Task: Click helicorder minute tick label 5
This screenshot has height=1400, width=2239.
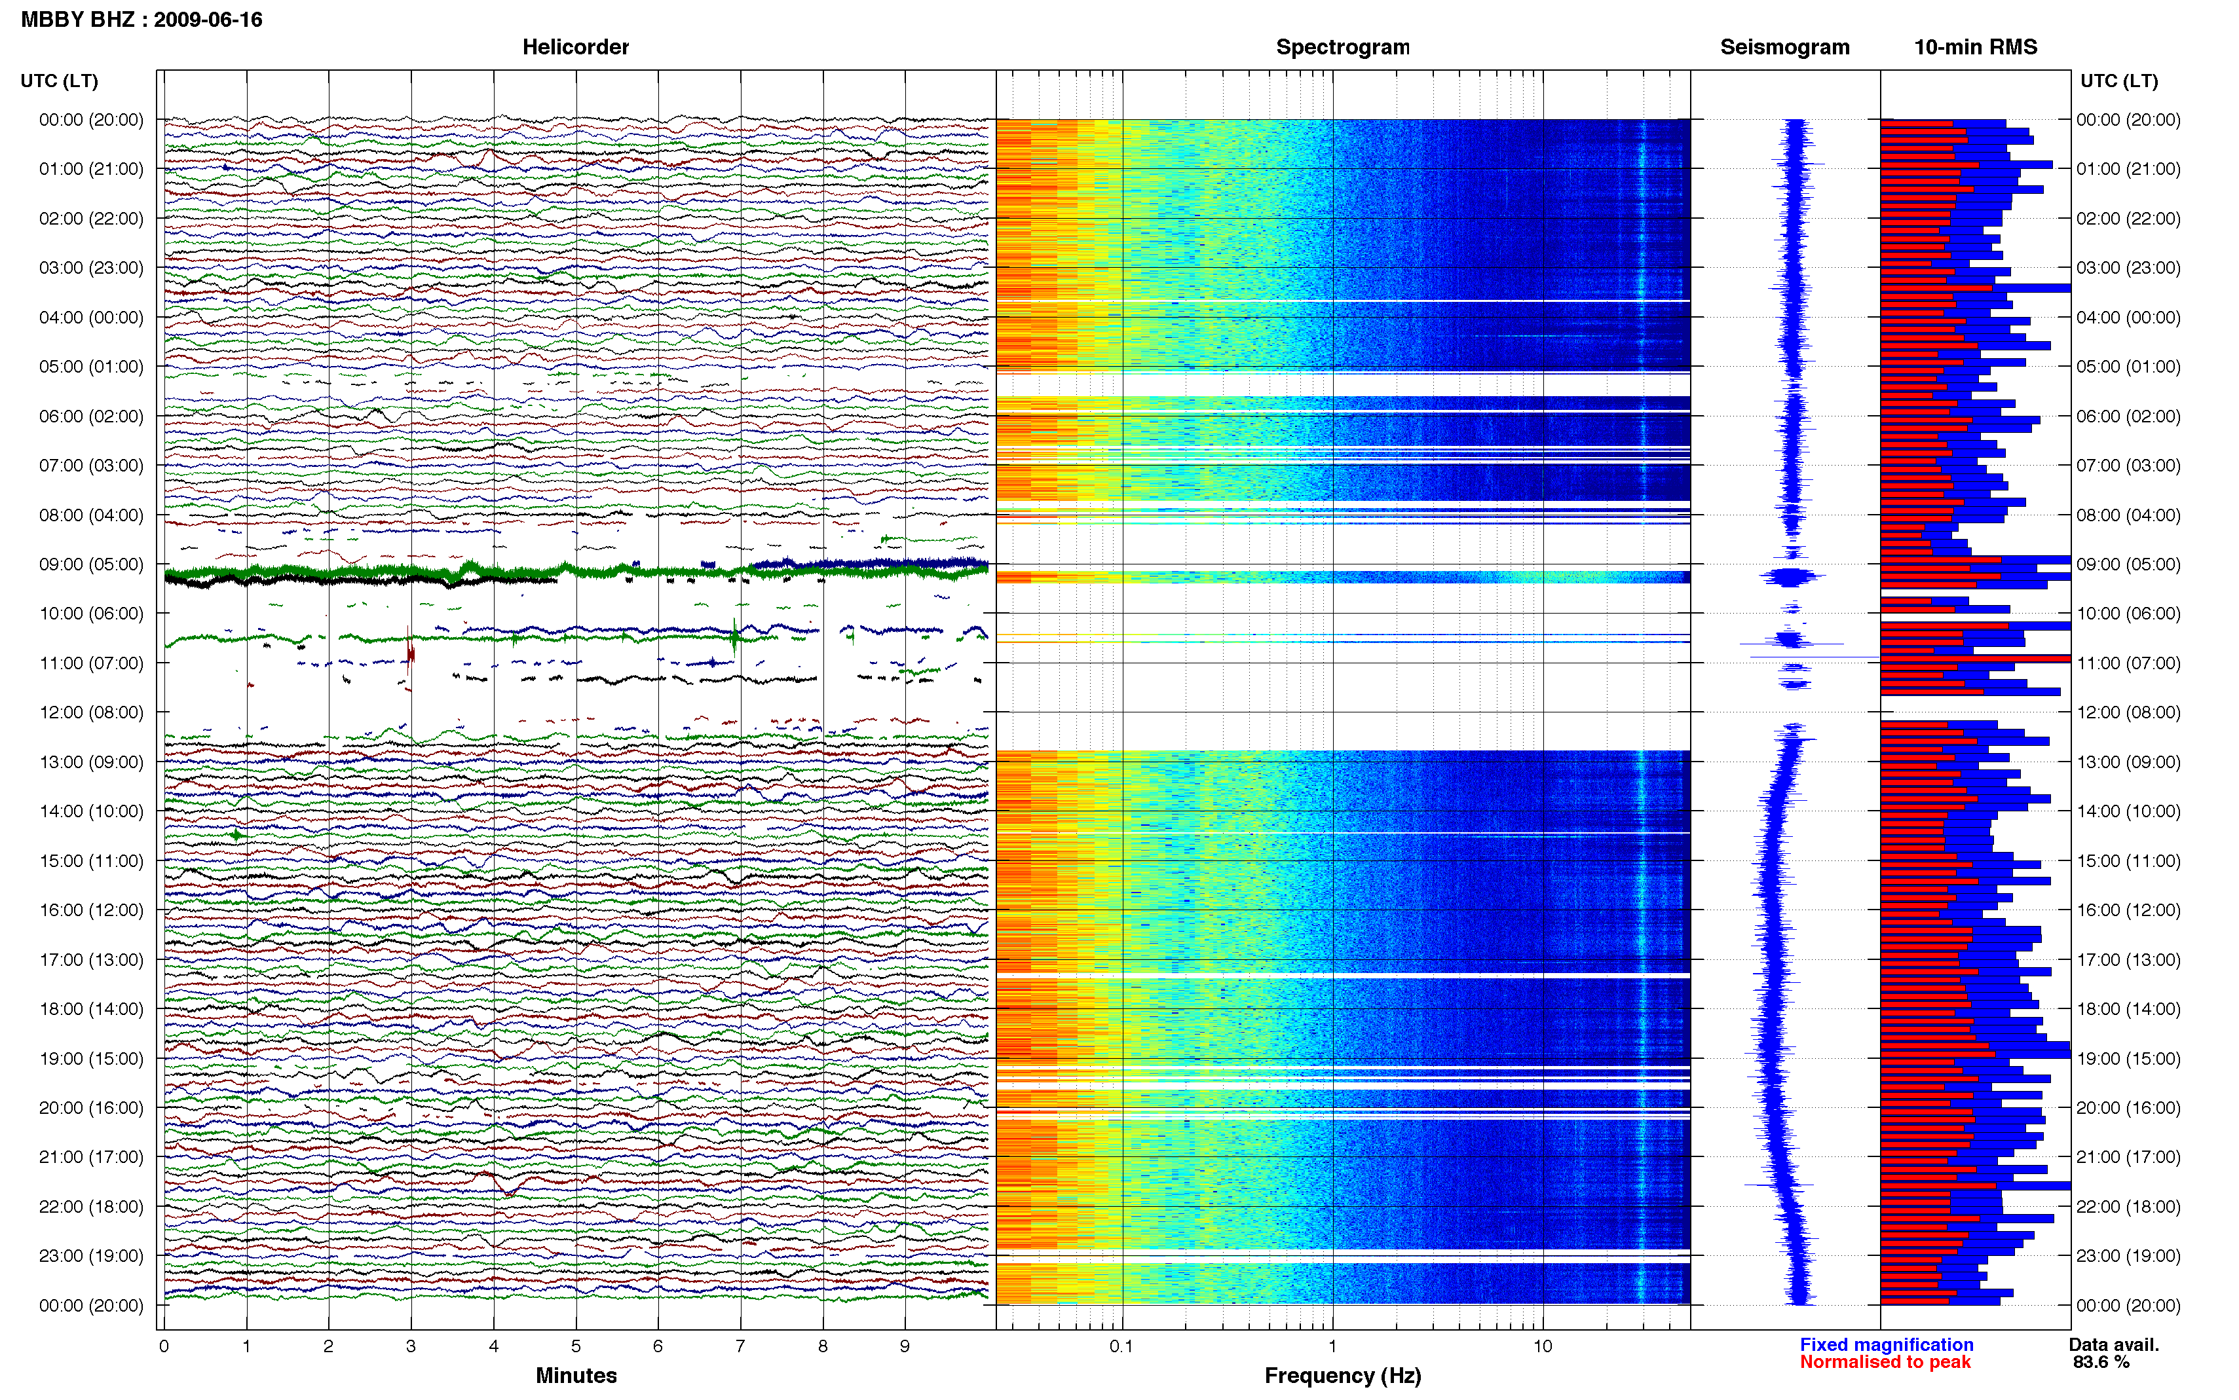Action: click(576, 1346)
